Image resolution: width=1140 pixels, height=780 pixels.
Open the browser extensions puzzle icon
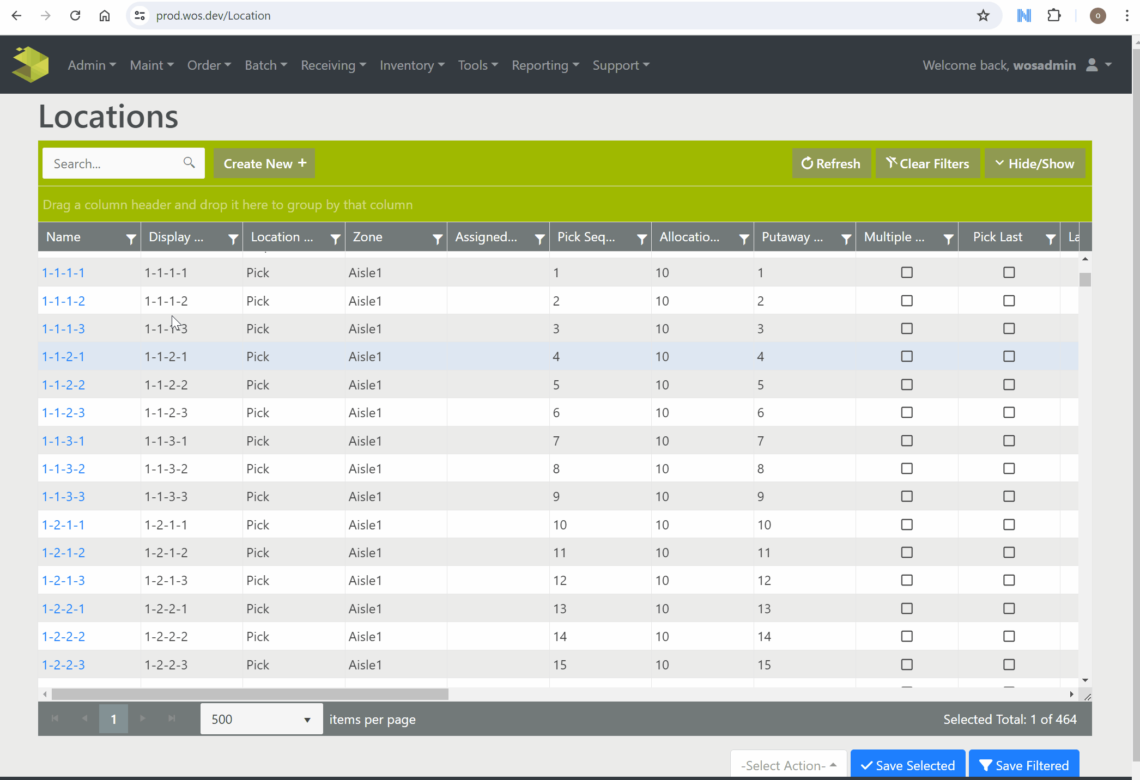pyautogui.click(x=1054, y=16)
